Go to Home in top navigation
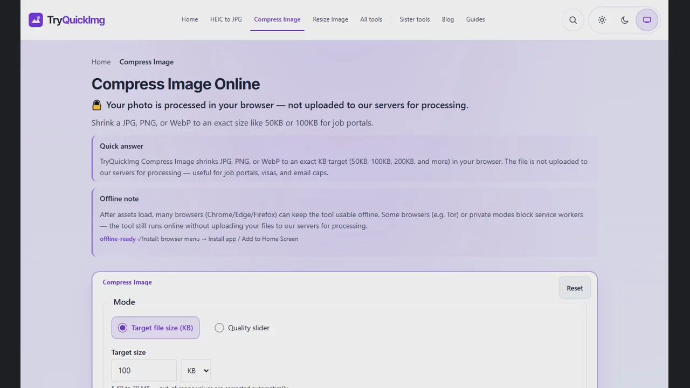 pyautogui.click(x=190, y=19)
